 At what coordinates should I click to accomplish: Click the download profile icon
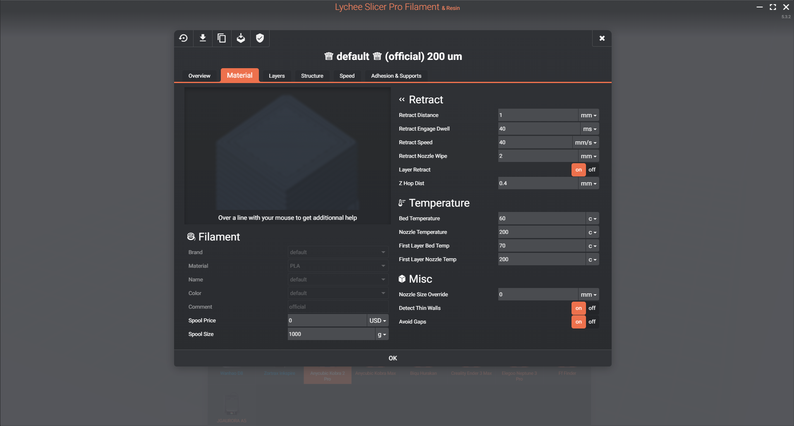202,38
